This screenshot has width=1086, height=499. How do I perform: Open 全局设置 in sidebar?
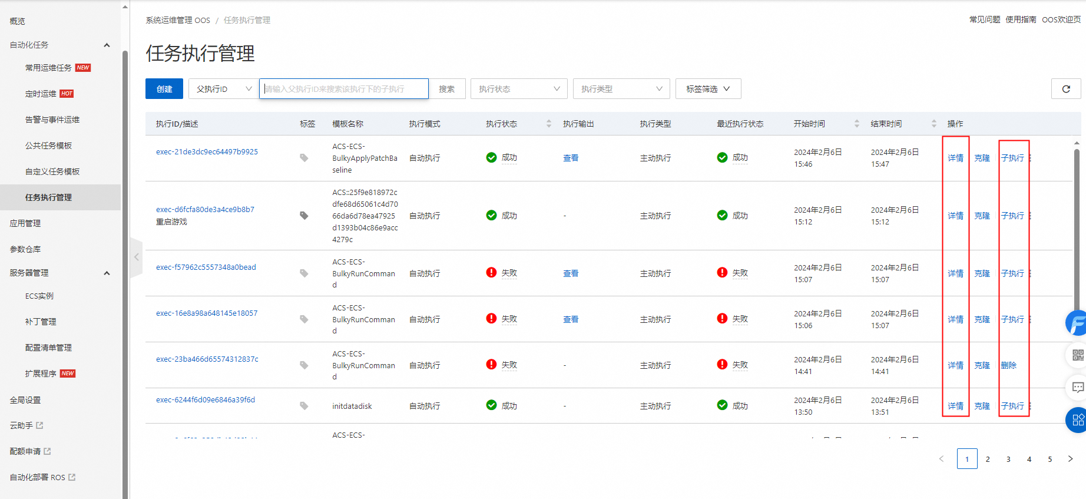25,400
